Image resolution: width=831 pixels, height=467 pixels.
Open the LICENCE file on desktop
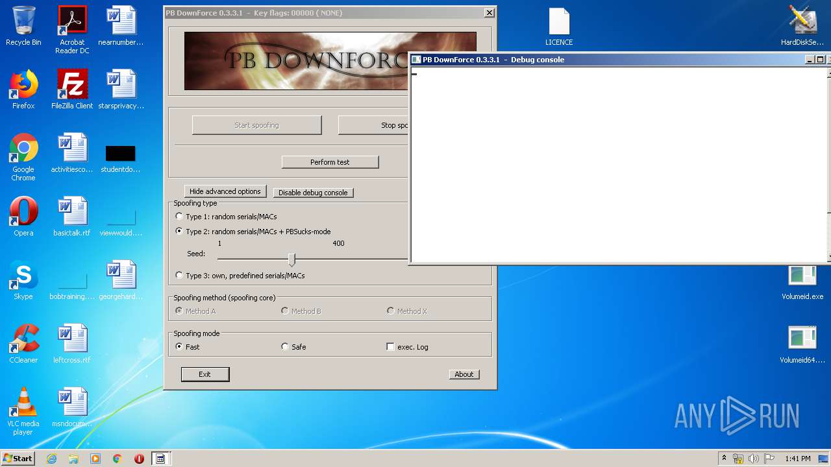(559, 26)
